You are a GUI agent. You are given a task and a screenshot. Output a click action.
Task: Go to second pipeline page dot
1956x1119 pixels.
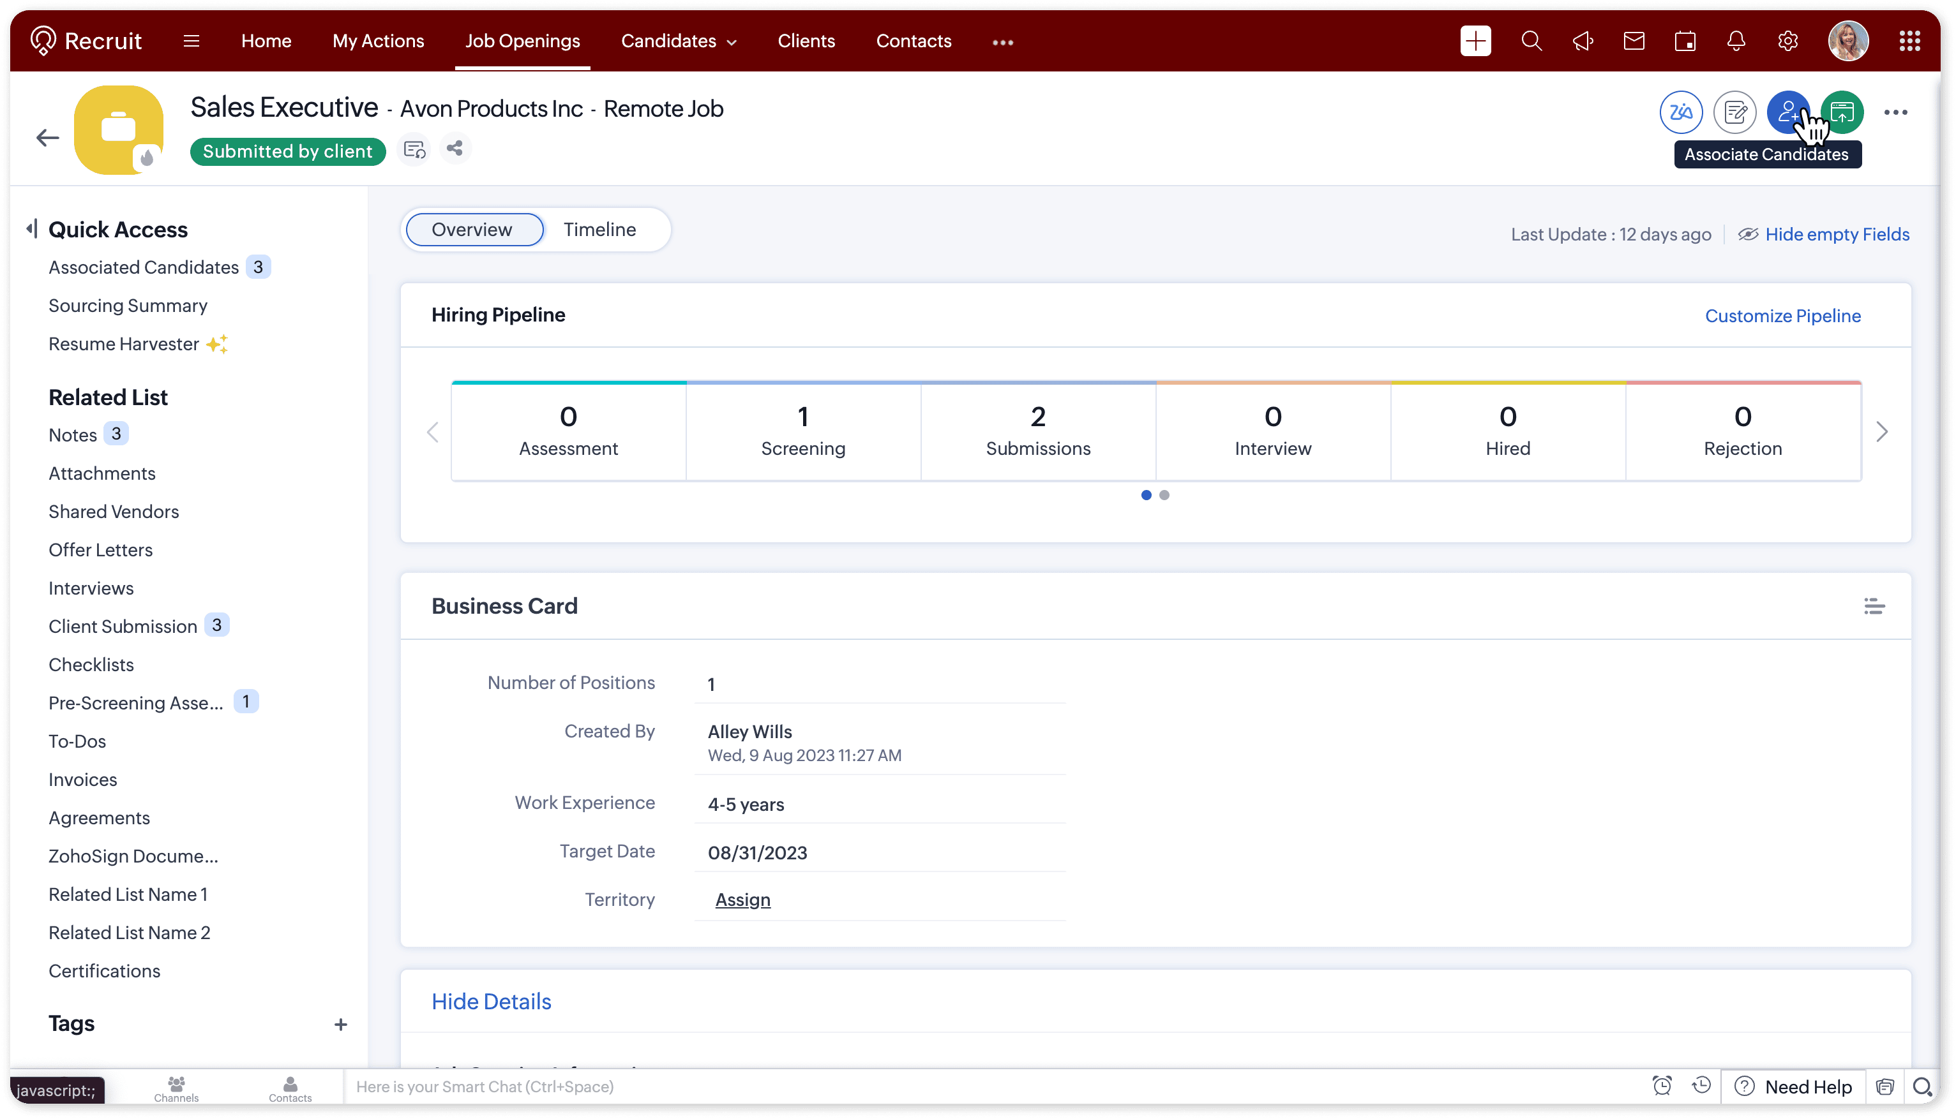click(1164, 495)
